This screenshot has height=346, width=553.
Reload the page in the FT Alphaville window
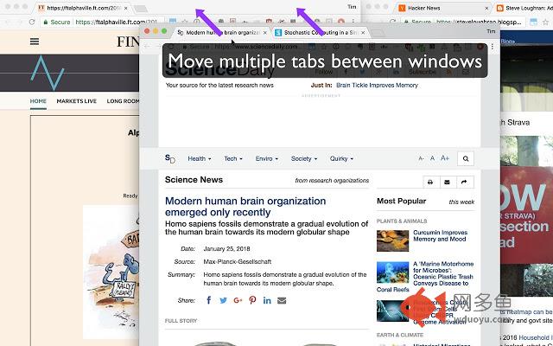[x=32, y=22]
